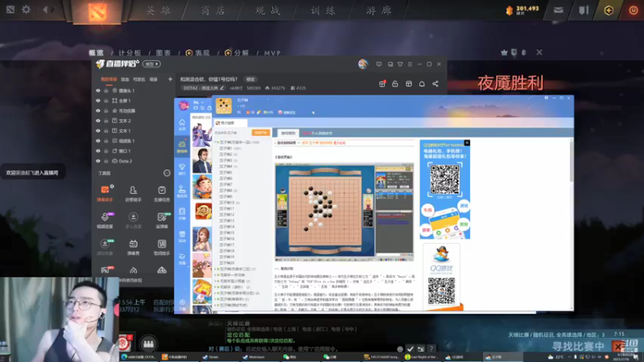Switch to the 概览 overview tab
The image size is (644, 362).
pyautogui.click(x=96, y=52)
